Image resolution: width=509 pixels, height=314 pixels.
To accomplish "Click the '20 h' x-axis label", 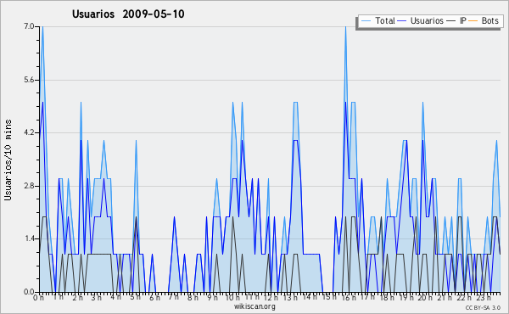I will (x=425, y=298).
